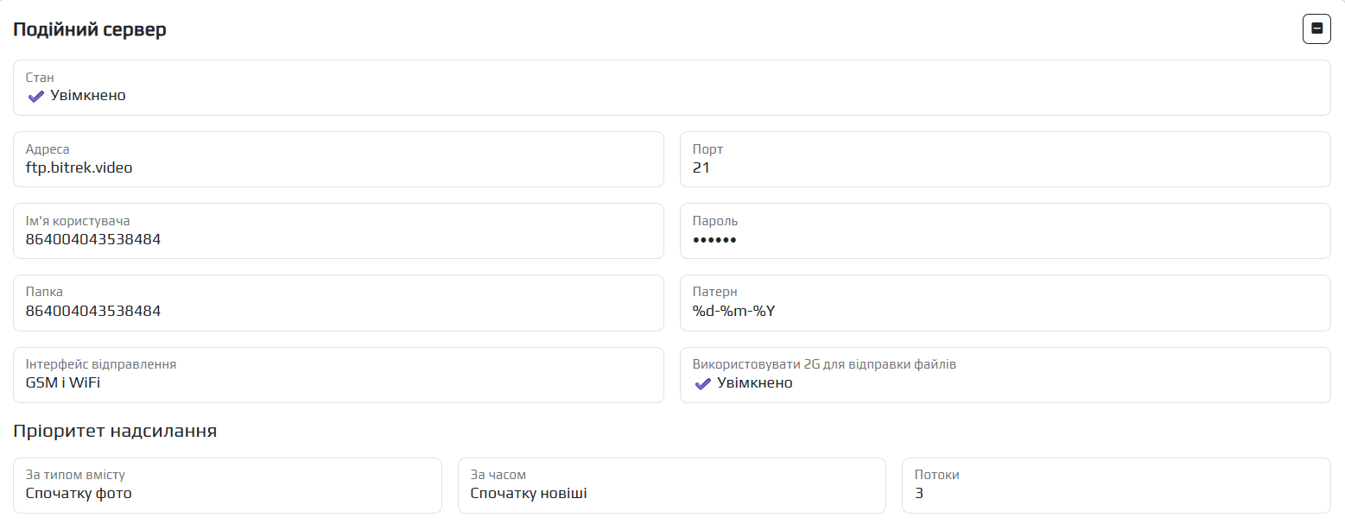Screen dimensions: 1345x524
Task: Focus the Пароль password field
Action: [x=1005, y=239]
